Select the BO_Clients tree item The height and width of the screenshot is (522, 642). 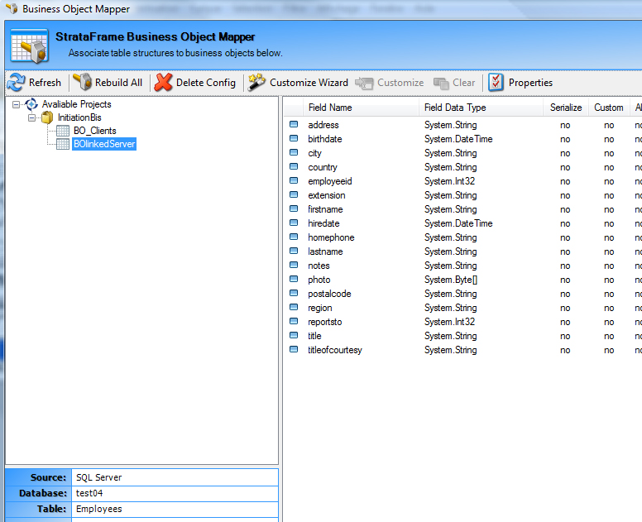point(94,131)
